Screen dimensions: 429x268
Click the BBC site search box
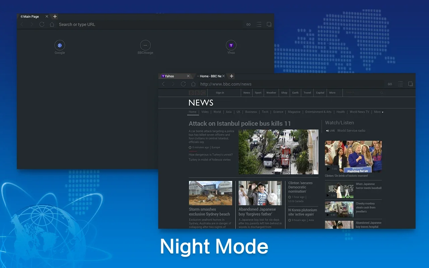pos(364,93)
